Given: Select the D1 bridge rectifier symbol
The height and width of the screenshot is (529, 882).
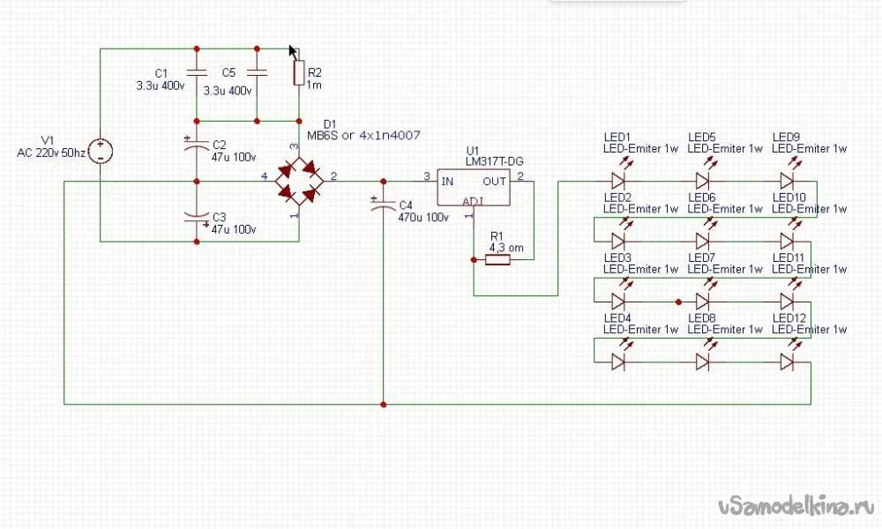Looking at the screenshot, I should [x=299, y=182].
